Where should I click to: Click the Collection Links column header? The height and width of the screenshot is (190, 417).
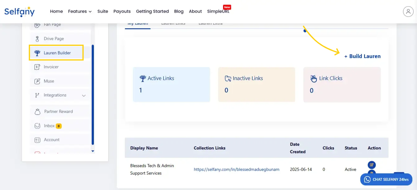[210, 148]
